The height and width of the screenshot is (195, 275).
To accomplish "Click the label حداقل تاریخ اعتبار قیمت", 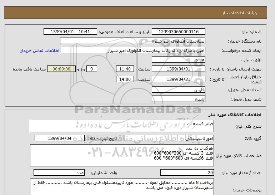I will [245, 79].
